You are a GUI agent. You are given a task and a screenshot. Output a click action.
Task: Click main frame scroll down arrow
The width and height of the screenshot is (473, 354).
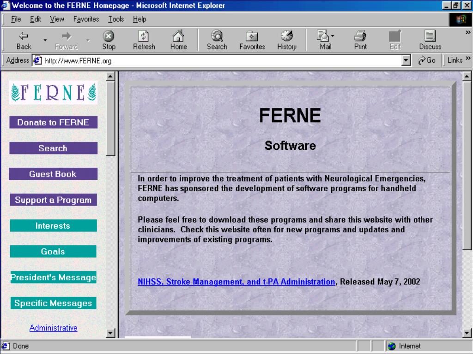pos(467,333)
